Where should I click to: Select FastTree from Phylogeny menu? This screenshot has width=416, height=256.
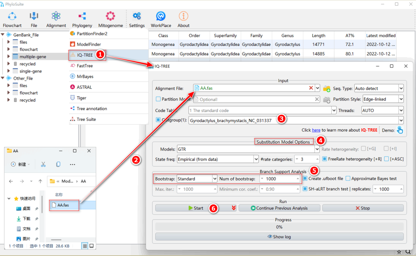[x=109, y=66]
